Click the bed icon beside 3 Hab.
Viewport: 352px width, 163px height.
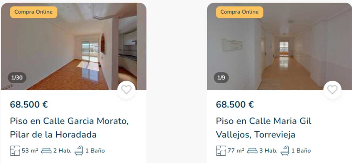[x=252, y=151]
